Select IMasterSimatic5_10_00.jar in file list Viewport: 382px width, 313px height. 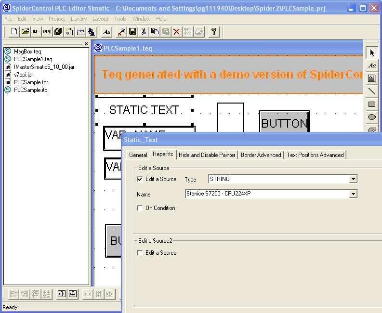point(44,67)
